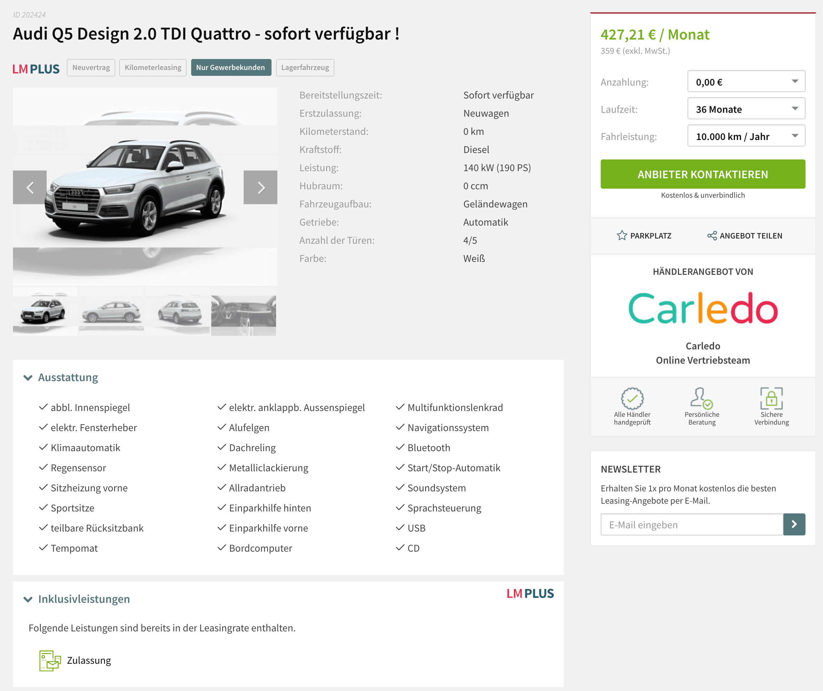Screen dimensions: 823x691
Task: Click the Zulassung registration icon
Action: click(50, 661)
